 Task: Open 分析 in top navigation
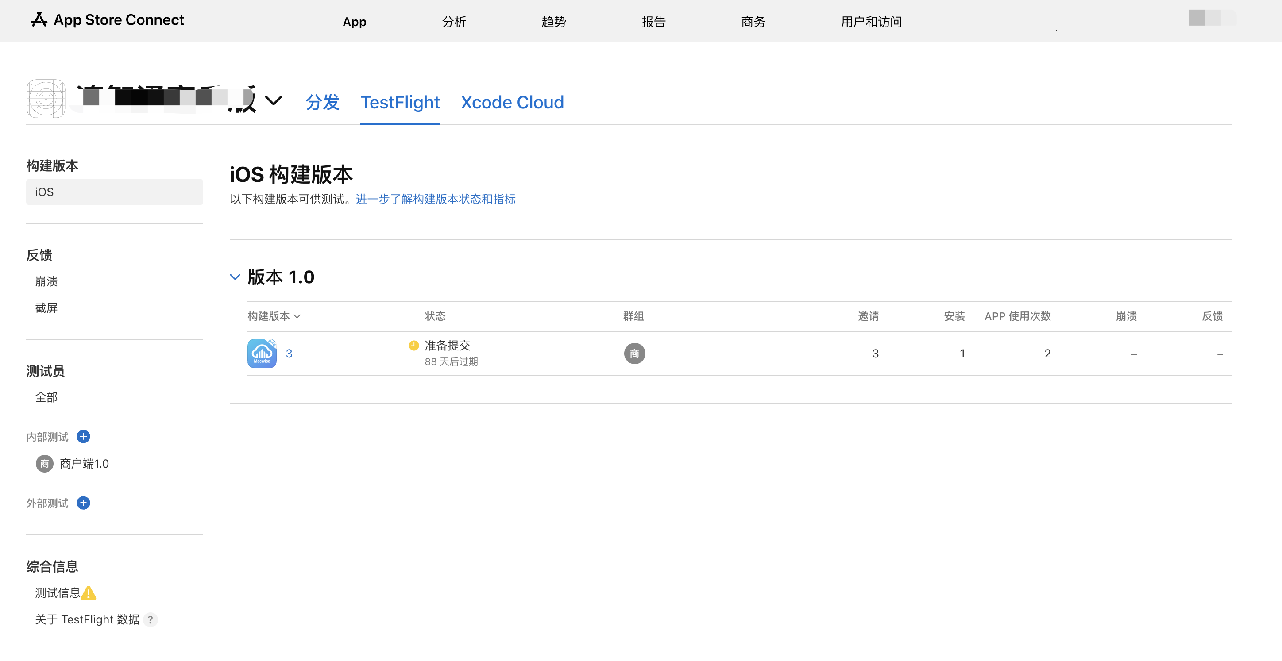[x=454, y=21]
